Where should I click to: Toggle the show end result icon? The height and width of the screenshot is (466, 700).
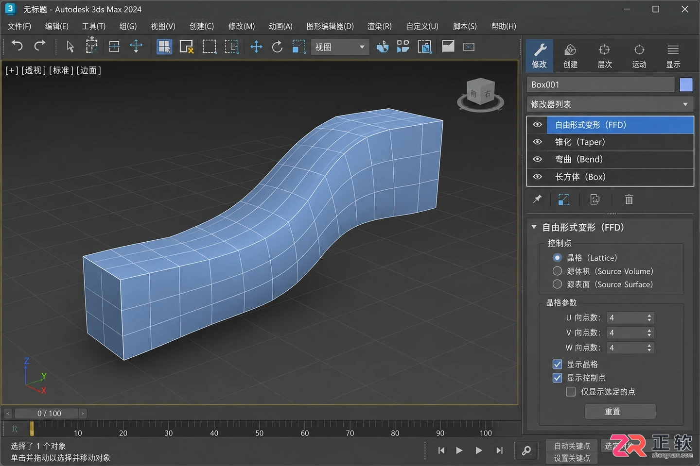coord(563,199)
